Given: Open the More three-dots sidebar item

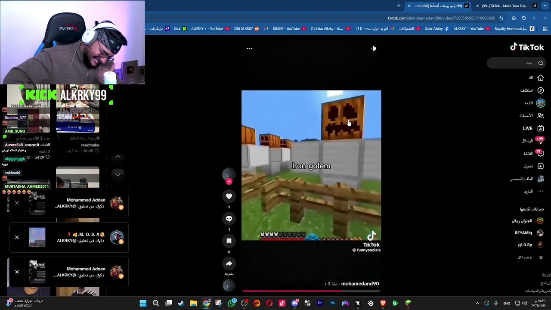Looking at the screenshot, I should pyautogui.click(x=541, y=191).
